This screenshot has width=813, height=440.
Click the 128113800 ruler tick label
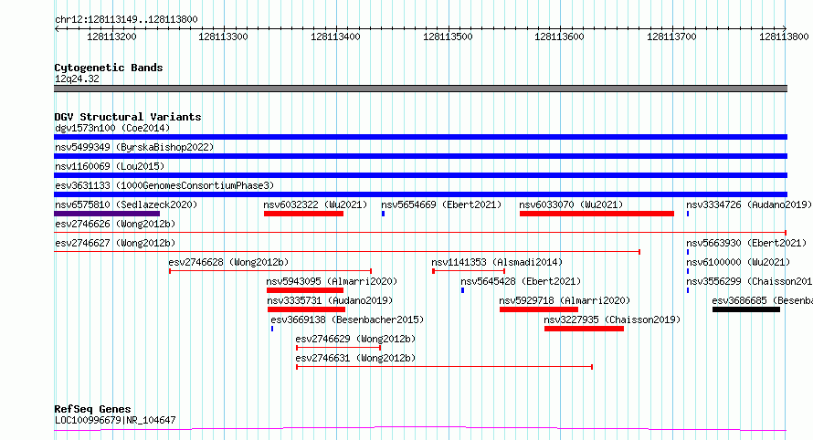tap(784, 37)
